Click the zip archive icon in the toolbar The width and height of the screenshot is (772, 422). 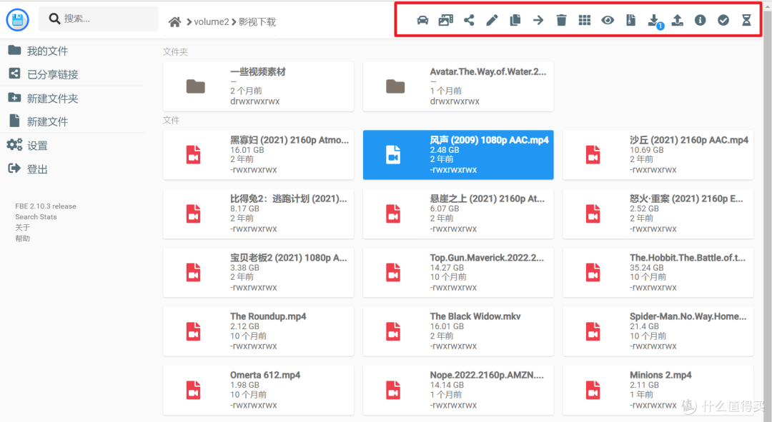pyautogui.click(x=630, y=20)
